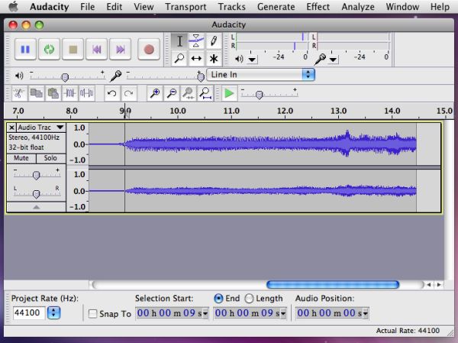This screenshot has height=343, width=458.
Task: Redo the last undone action
Action: pyautogui.click(x=129, y=93)
